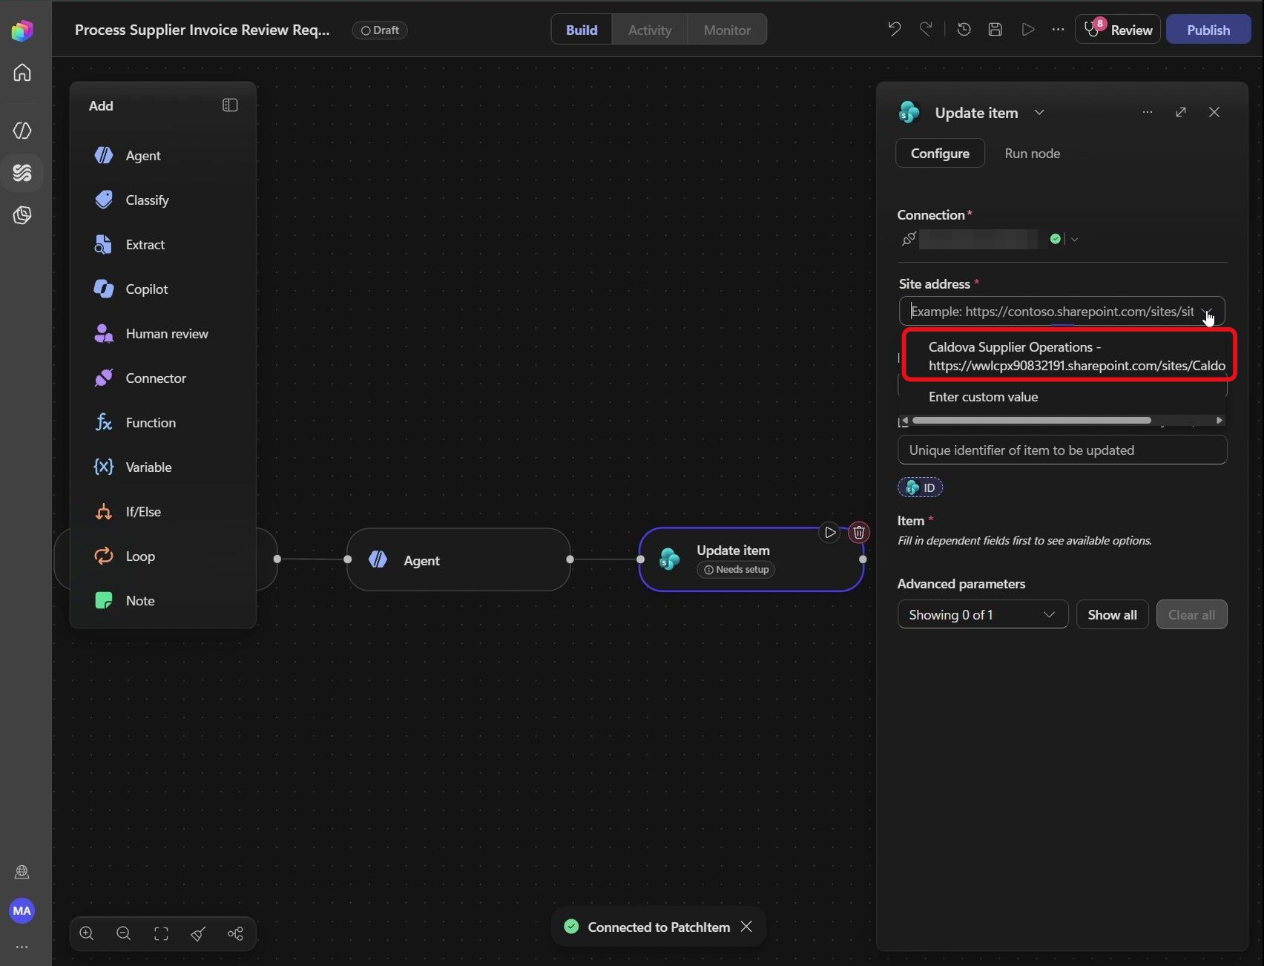Open top toolbar more options

[x=1058, y=30]
